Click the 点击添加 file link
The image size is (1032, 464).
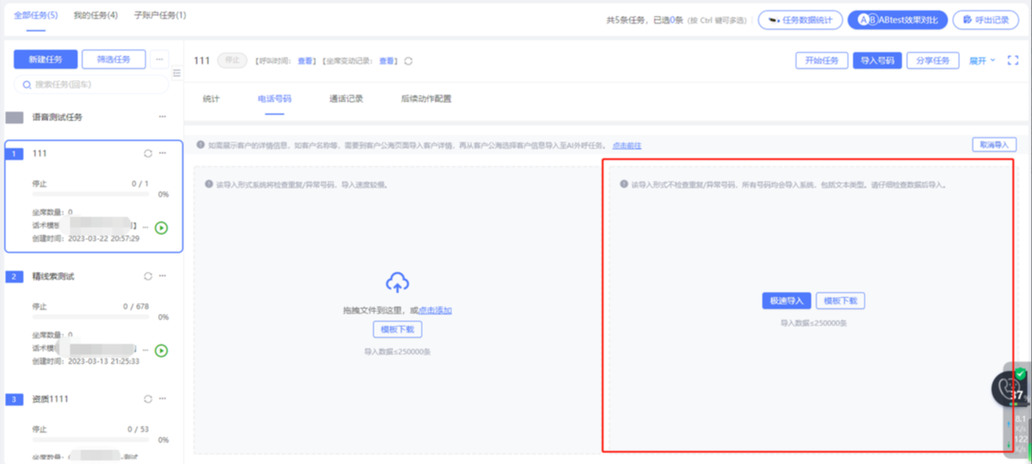click(x=434, y=310)
